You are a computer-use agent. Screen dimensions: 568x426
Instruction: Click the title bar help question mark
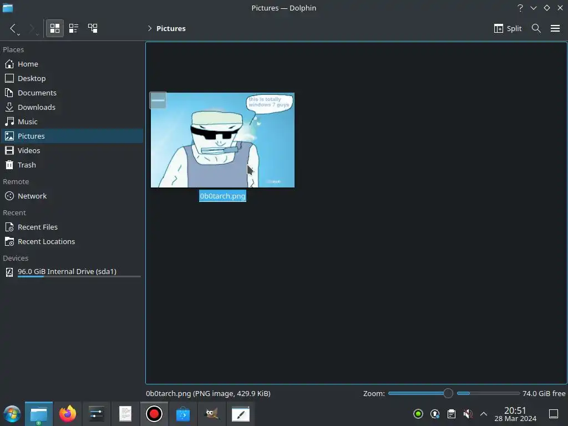pos(520,8)
